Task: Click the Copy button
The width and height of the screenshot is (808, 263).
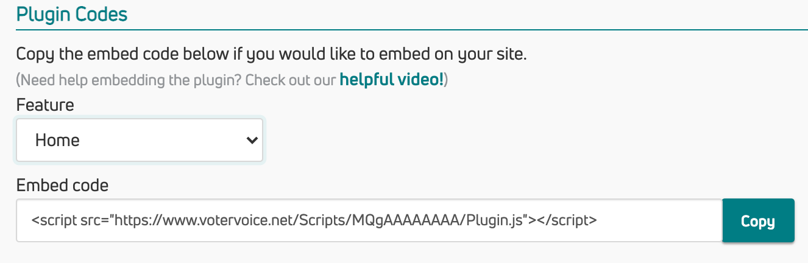Action: [758, 221]
